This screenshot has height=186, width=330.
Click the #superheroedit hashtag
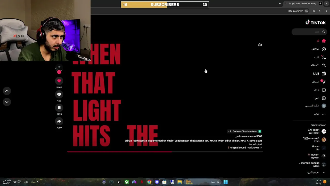point(157,141)
